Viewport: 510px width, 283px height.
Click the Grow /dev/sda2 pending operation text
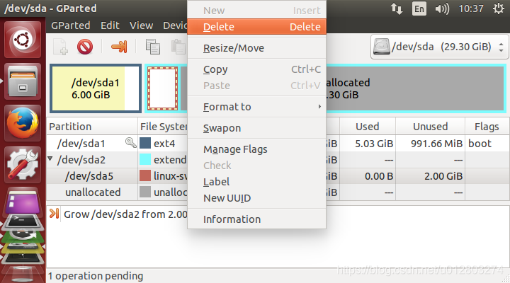pyautogui.click(x=125, y=214)
